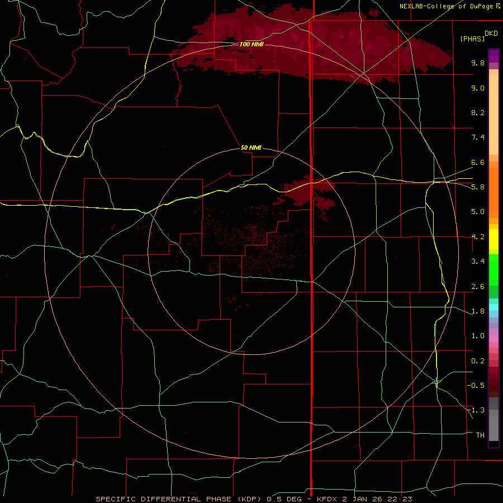Select the 7.4 legend value
Viewport: 503px width, 503px height.
click(478, 137)
